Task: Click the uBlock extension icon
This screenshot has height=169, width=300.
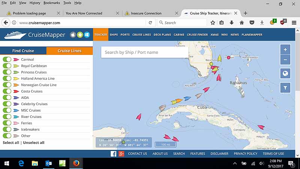Action: tap(283, 22)
